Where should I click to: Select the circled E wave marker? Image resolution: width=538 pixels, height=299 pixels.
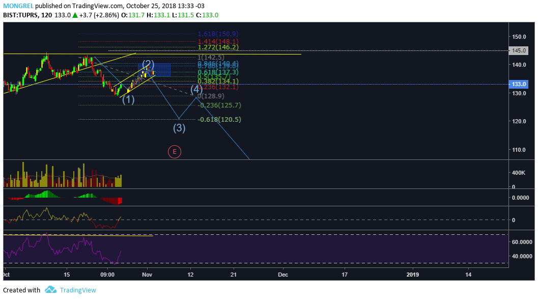[174, 152]
